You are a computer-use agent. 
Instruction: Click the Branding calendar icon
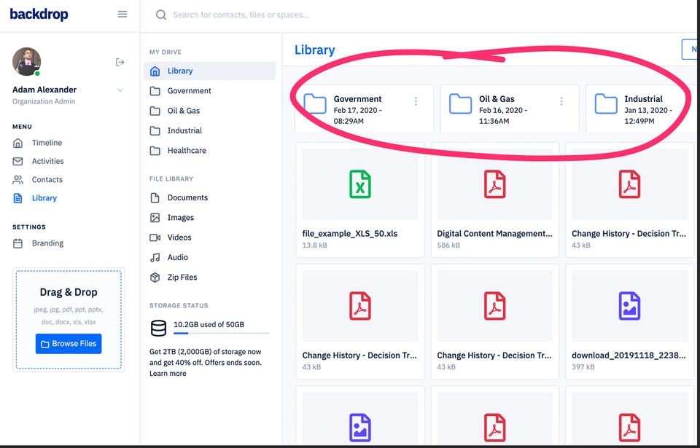17,243
